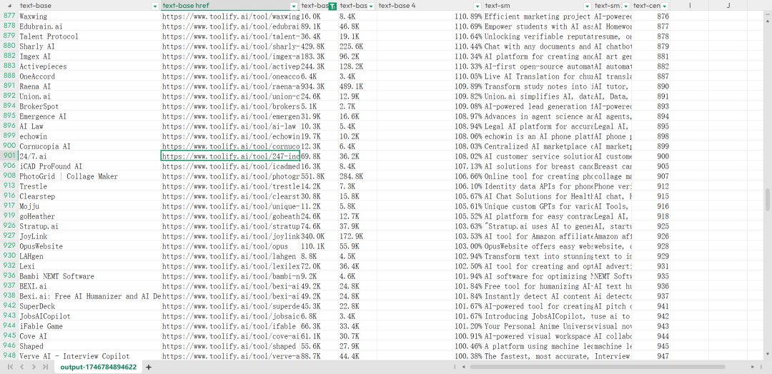Jump to the last sheet tab
The height and width of the screenshot is (374, 772).
click(45, 367)
